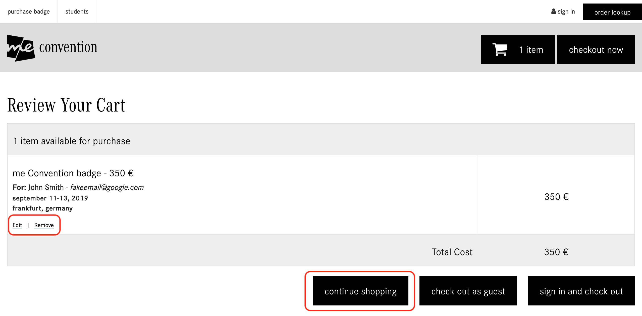This screenshot has height=316, width=642.
Task: Click continue shopping
Action: tap(360, 291)
